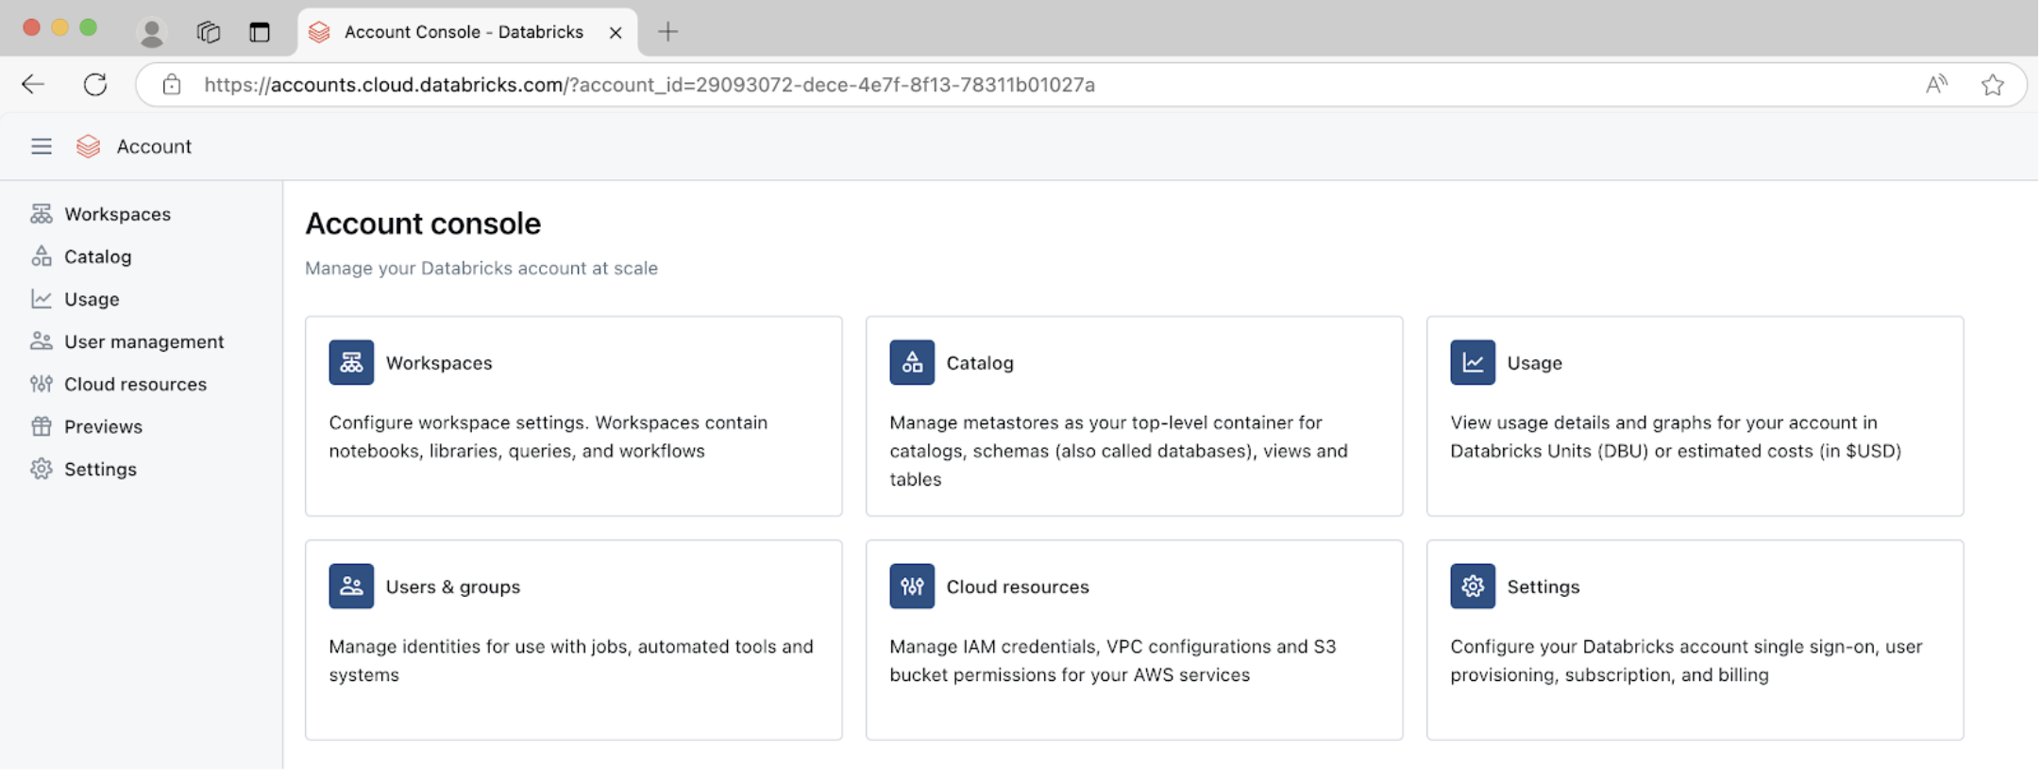The height and width of the screenshot is (777, 2041).
Task: Select the Account Console - Databricks tab
Action: tap(468, 32)
